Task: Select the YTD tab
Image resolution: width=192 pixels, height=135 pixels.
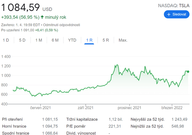Action: click(x=72, y=40)
